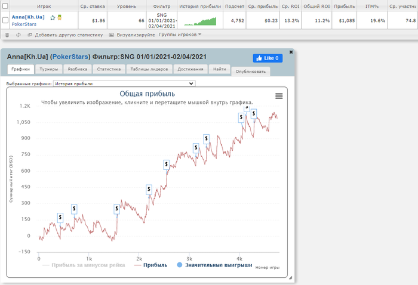Image resolution: width=418 pixels, height=285 pixels.
Task: Click the dollar win marker near game 700
Action: click(74, 209)
